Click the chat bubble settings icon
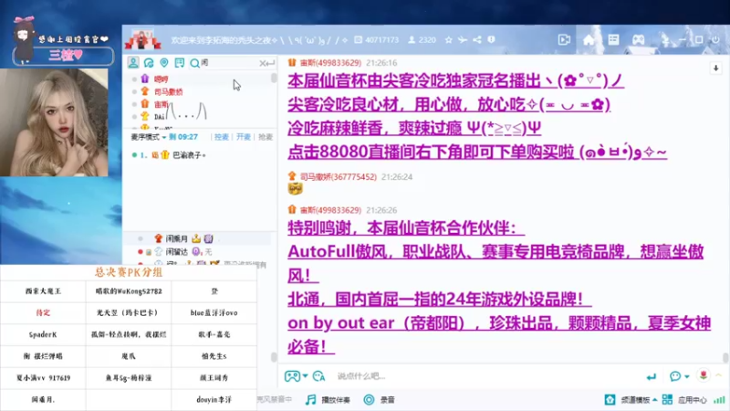This screenshot has width=730, height=411. pos(675,376)
